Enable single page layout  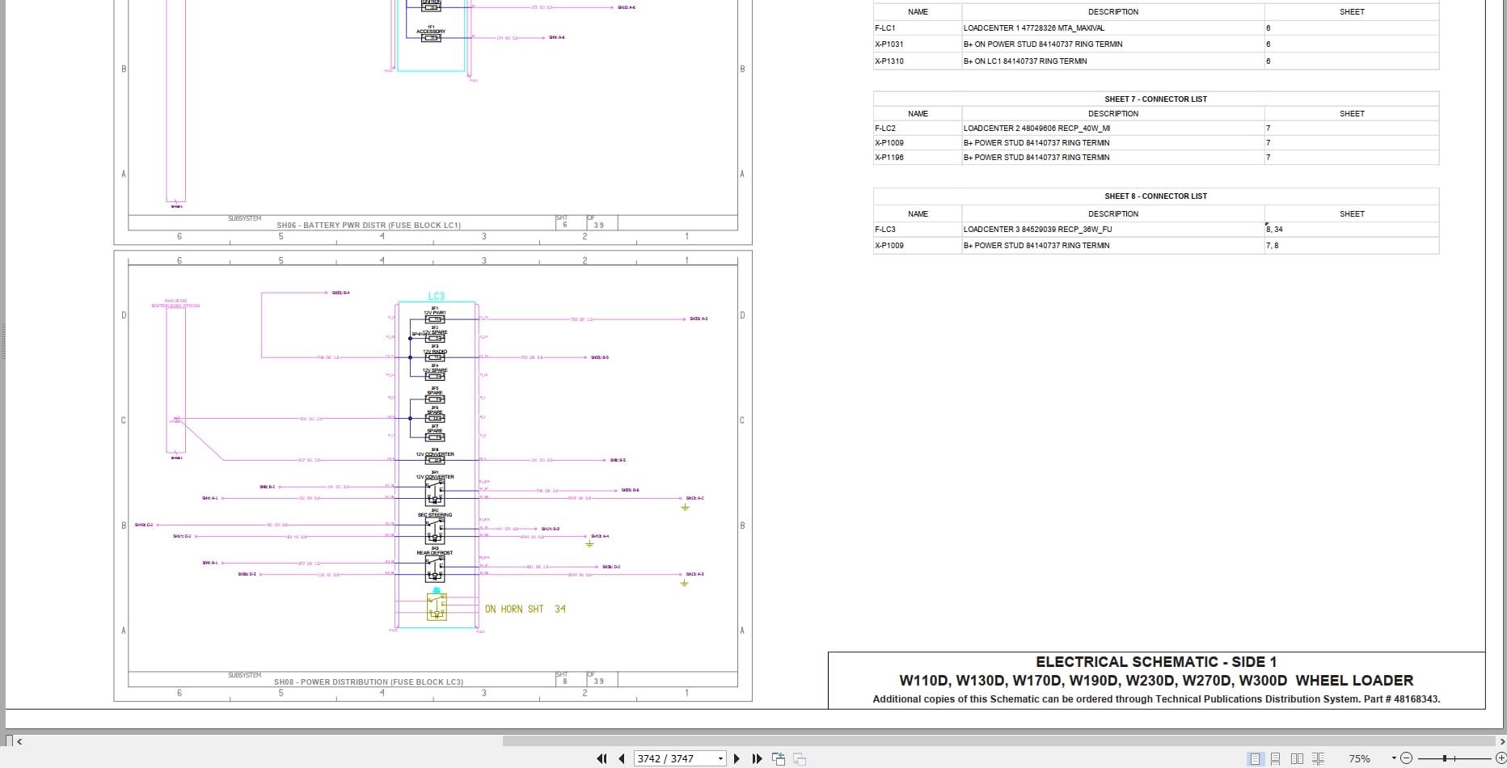pyautogui.click(x=1255, y=758)
